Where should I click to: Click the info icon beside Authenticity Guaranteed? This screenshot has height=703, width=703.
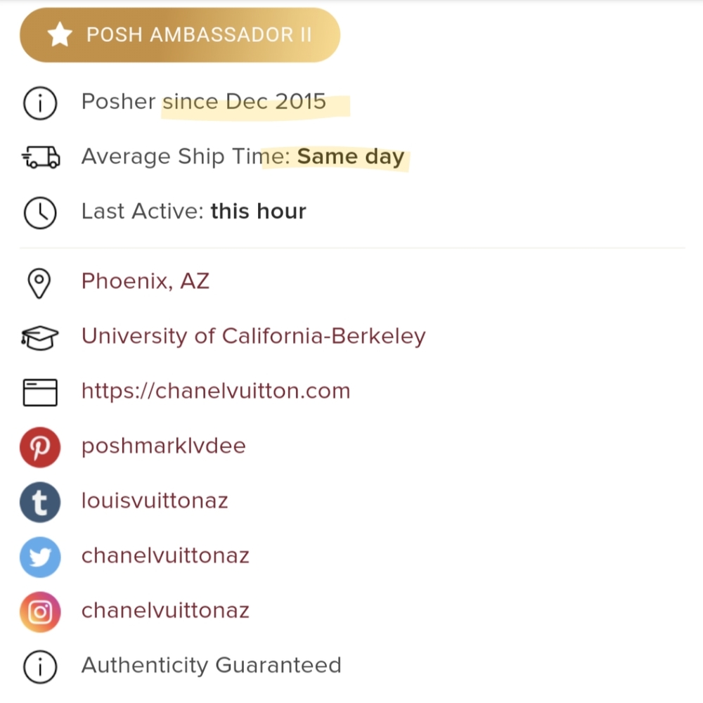pyautogui.click(x=40, y=666)
